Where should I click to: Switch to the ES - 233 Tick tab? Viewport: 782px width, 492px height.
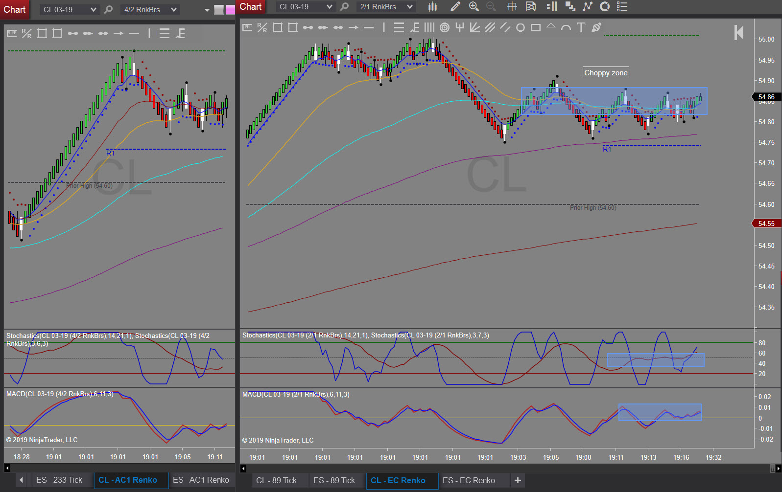coord(59,480)
